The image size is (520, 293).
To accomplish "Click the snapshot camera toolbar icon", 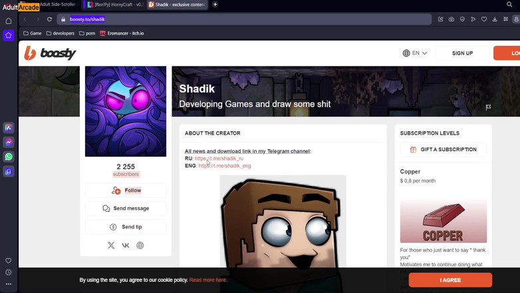I will (452, 19).
